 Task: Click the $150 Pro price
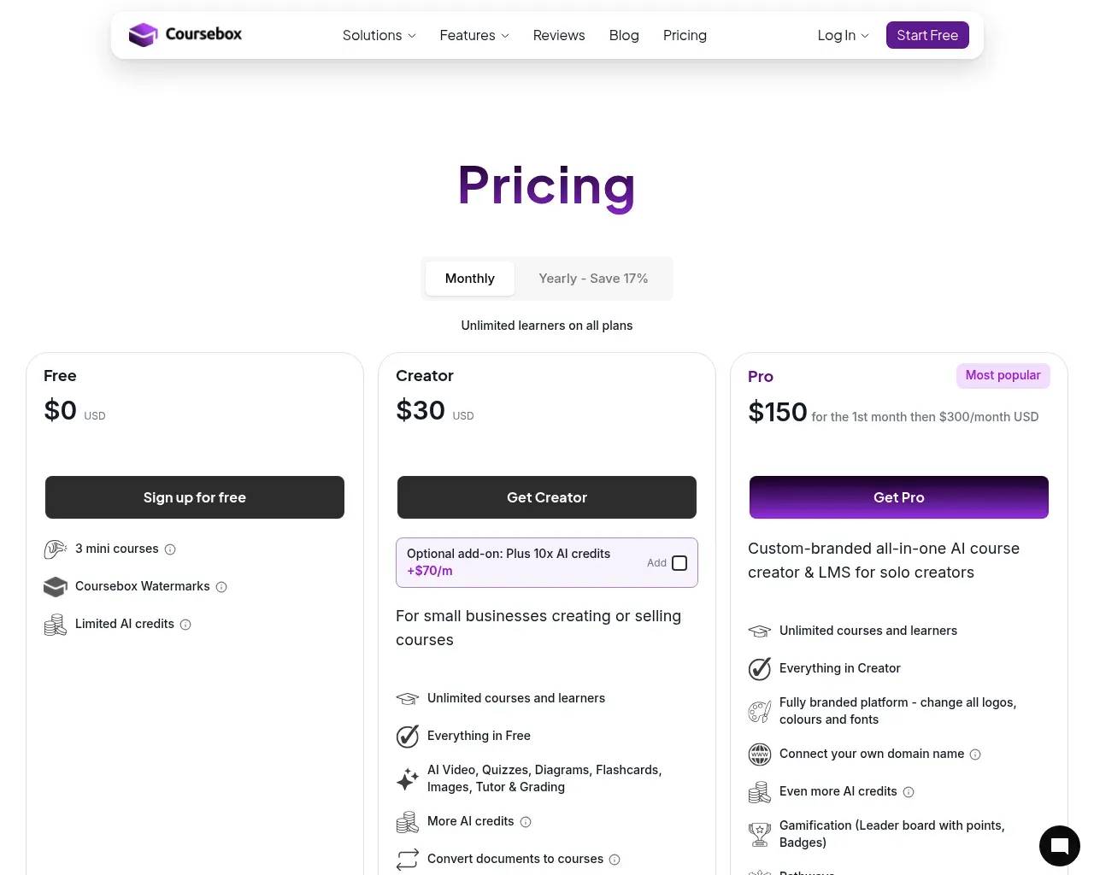[778, 413]
